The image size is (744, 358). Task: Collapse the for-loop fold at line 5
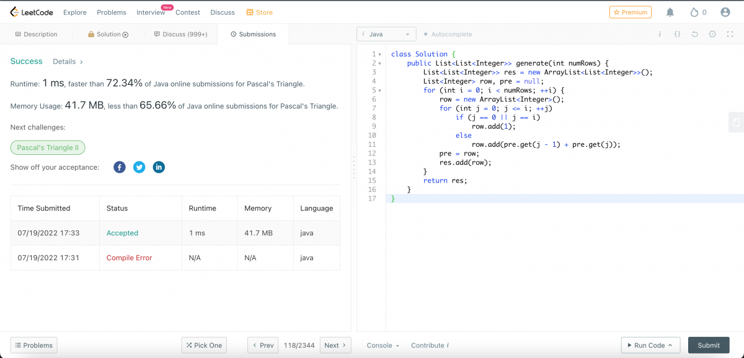pyautogui.click(x=379, y=90)
